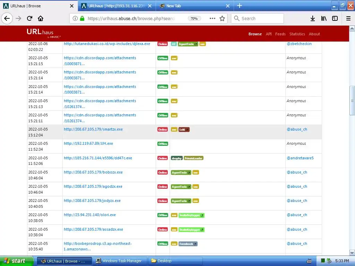The width and height of the screenshot is (355, 266).
Task: Click the page scrollbar thumb
Action: pyautogui.click(x=352, y=100)
